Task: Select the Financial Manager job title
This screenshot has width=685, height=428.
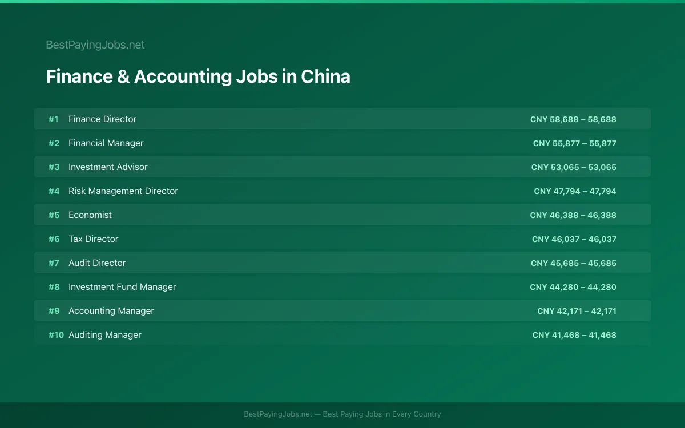Action: coord(106,143)
